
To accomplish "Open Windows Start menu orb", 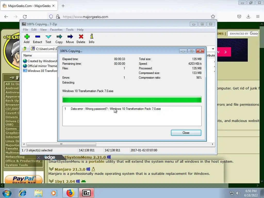I will tap(7, 193).
